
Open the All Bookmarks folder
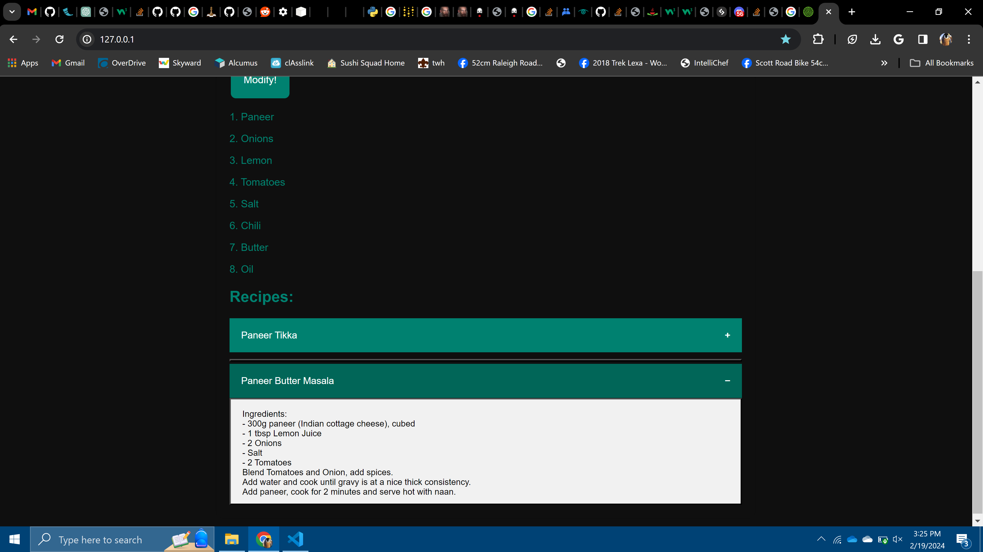click(942, 63)
